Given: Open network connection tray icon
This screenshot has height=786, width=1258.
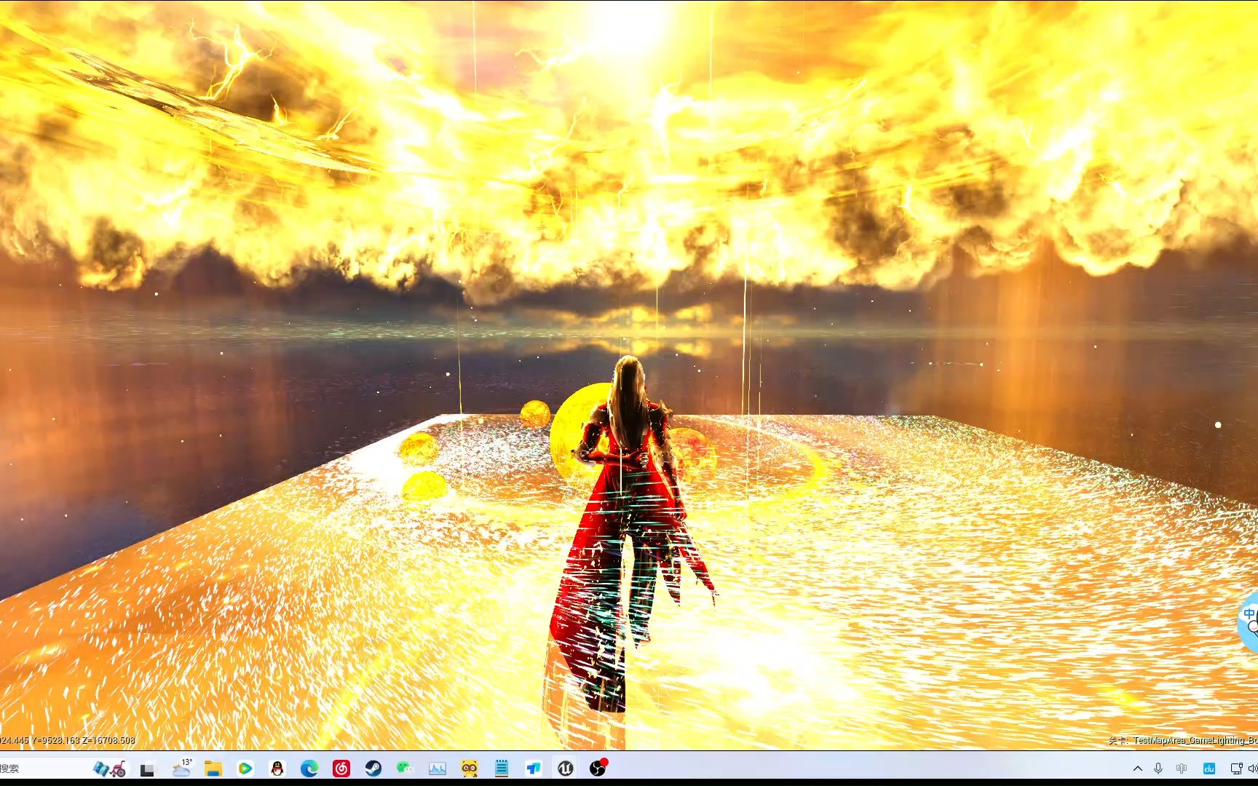Looking at the screenshot, I should click(1236, 769).
